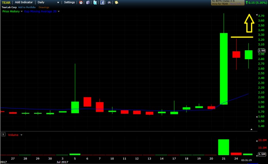Click the binoculars watch icon
Viewport: 268px width, 164px height.
click(109, 2)
